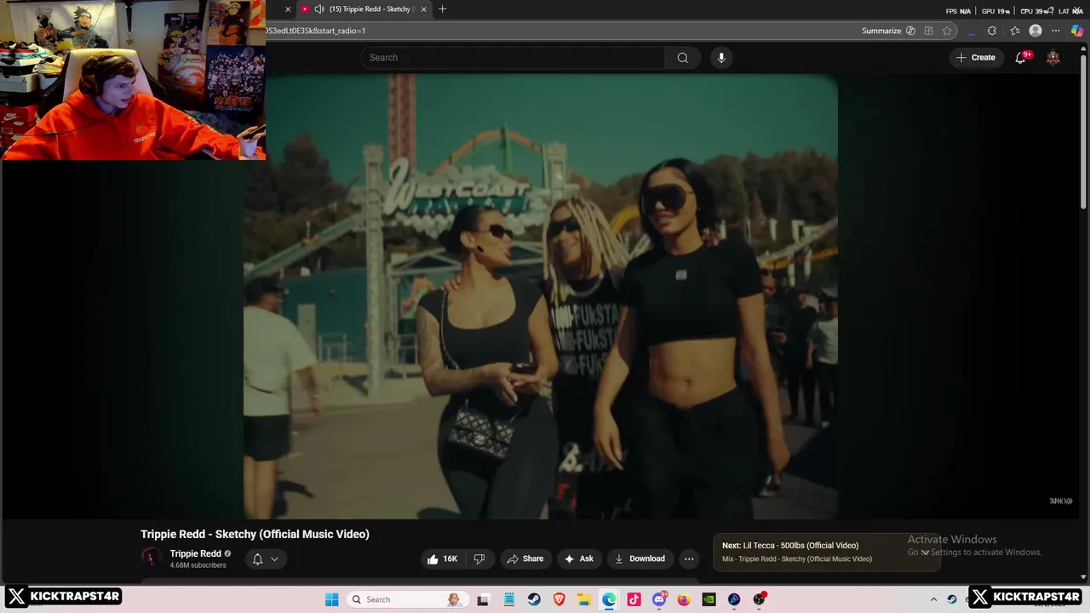Dislike the Sketchy music video
Image resolution: width=1090 pixels, height=613 pixels.
tap(479, 559)
